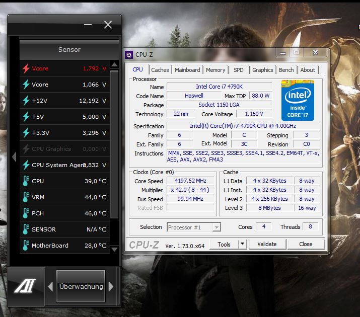Click the Instructions list text
360x317 pixels.
[243, 156]
